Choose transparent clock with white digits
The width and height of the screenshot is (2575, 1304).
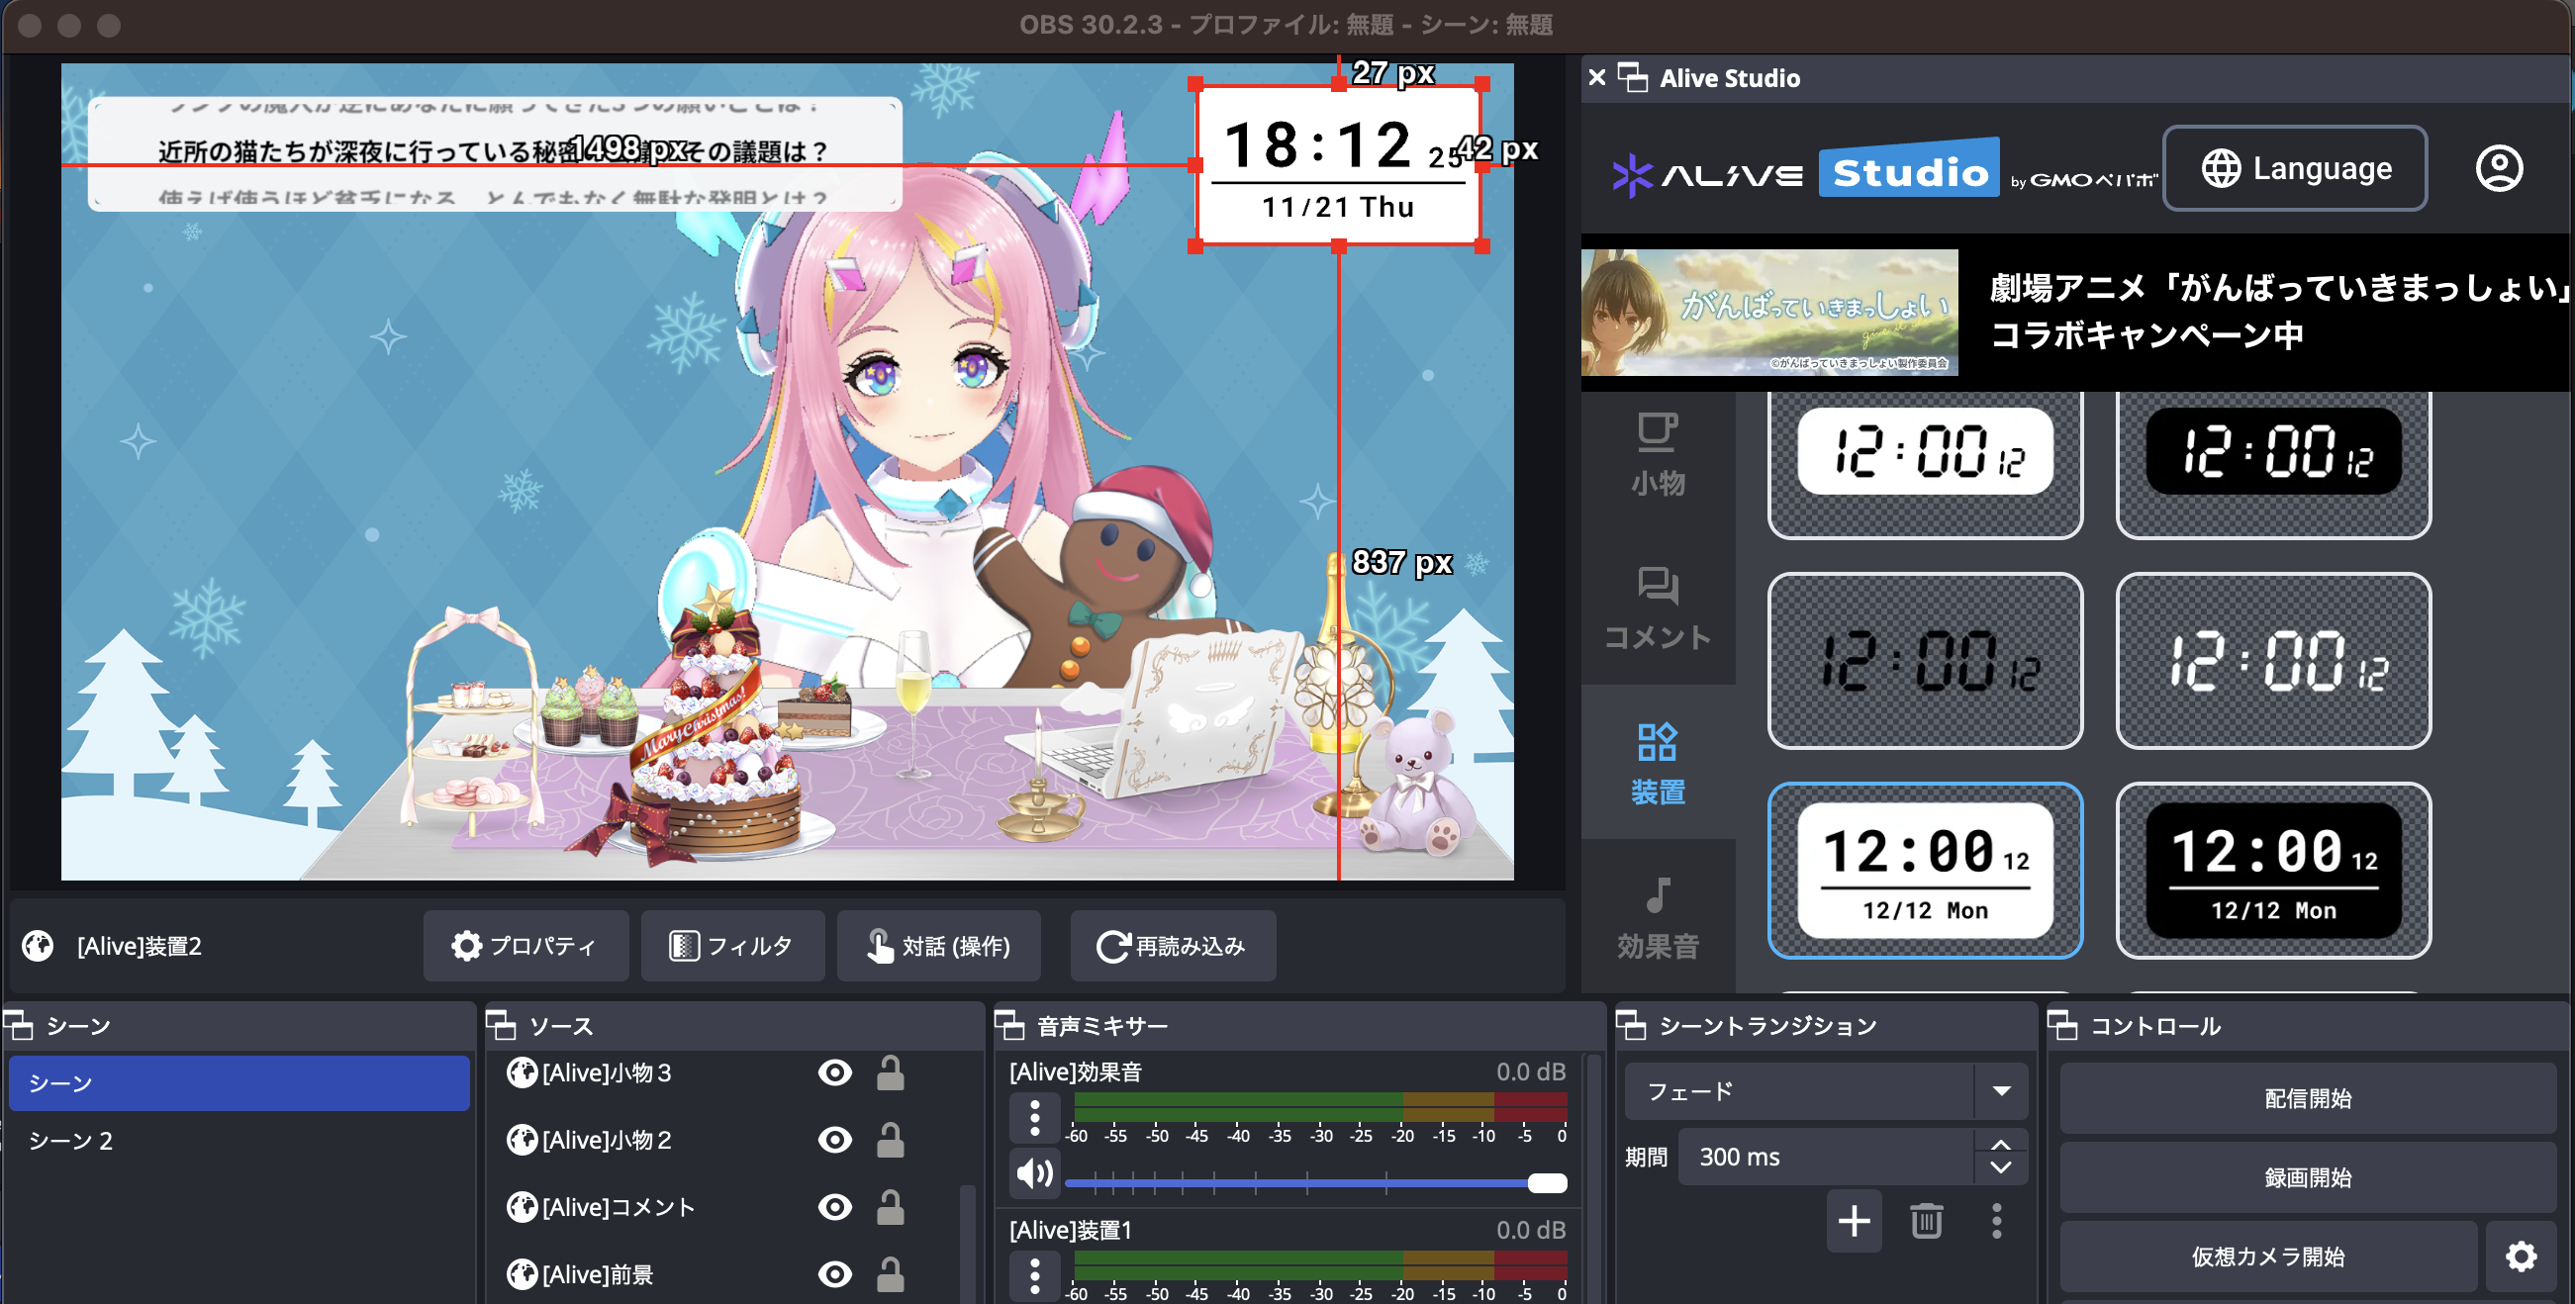2272,661
